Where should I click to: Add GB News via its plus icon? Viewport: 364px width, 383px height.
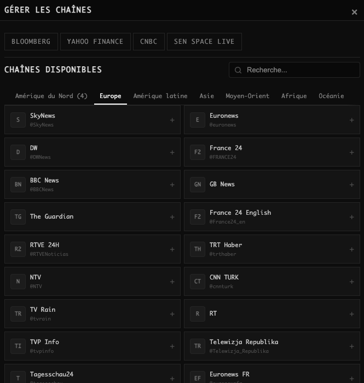(351, 185)
